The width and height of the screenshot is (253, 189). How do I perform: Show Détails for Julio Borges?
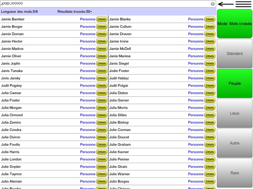tap(210, 181)
